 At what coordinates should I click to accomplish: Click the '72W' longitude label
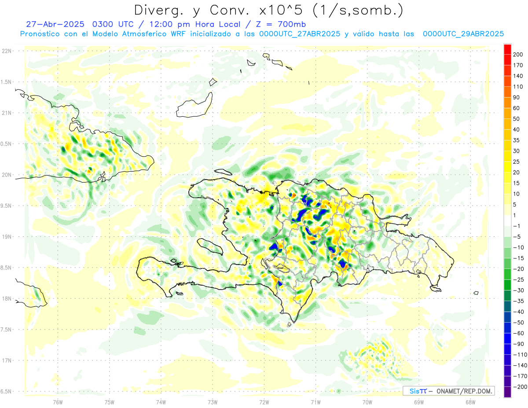coord(264,401)
